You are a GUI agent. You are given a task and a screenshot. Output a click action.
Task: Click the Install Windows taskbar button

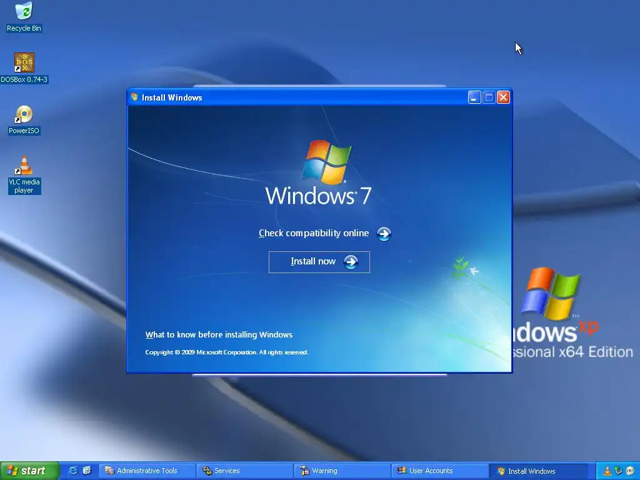click(538, 471)
